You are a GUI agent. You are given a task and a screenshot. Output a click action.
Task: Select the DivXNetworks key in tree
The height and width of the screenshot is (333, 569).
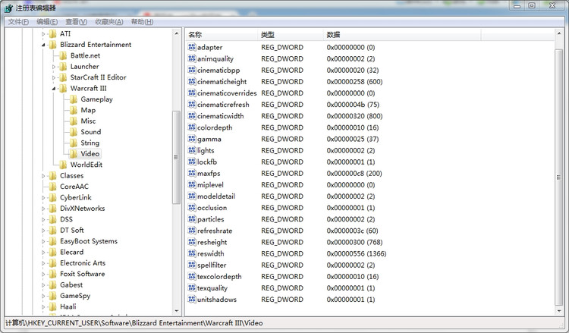click(83, 208)
